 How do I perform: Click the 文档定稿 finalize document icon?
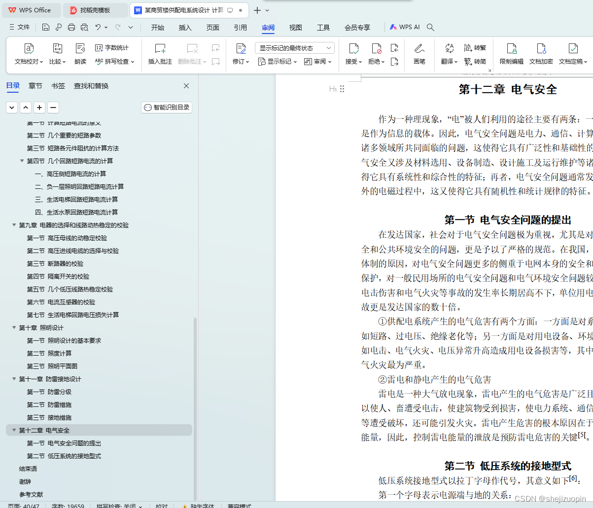(x=573, y=48)
